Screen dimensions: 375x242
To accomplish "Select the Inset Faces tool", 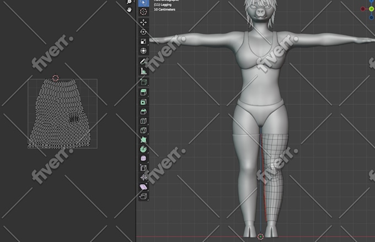I will [x=143, y=102].
